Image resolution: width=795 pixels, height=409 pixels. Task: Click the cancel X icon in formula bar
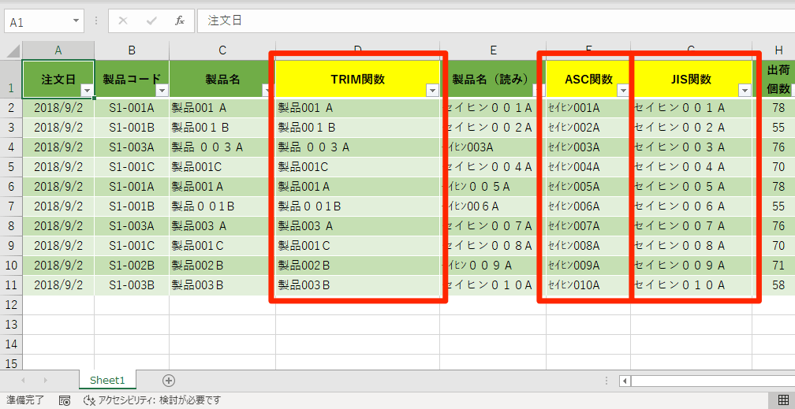click(x=123, y=21)
